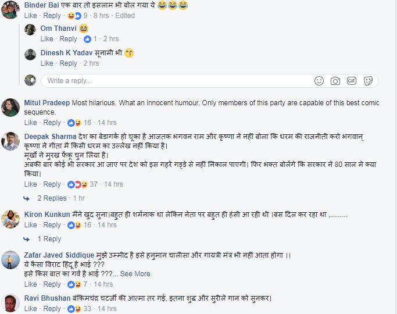The width and height of the screenshot is (397, 314).
Task: View reactions on Binder Bai's comment
Action: click(x=74, y=16)
